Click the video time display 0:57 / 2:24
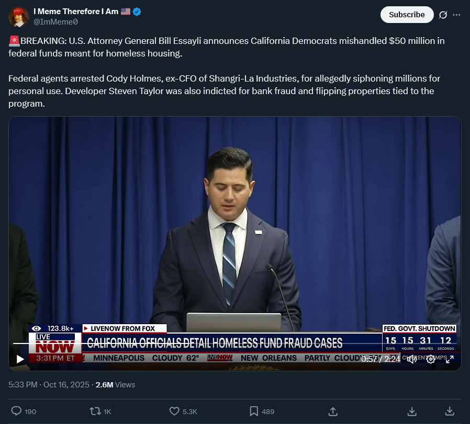470x424 pixels. (381, 359)
